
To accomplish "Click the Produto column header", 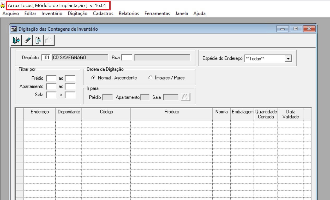I will 172,114.
